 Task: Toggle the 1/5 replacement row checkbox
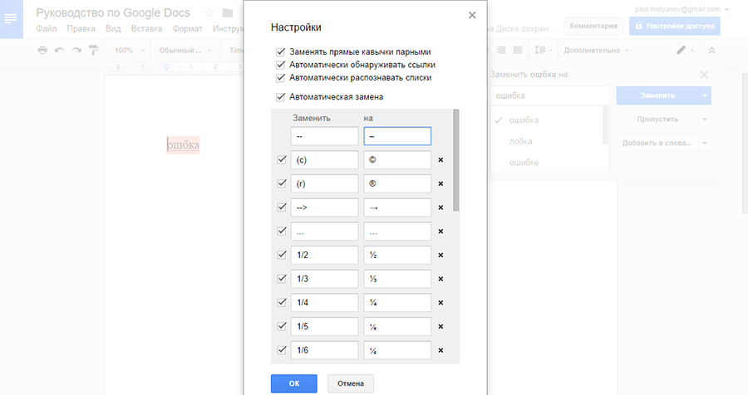[x=282, y=326]
